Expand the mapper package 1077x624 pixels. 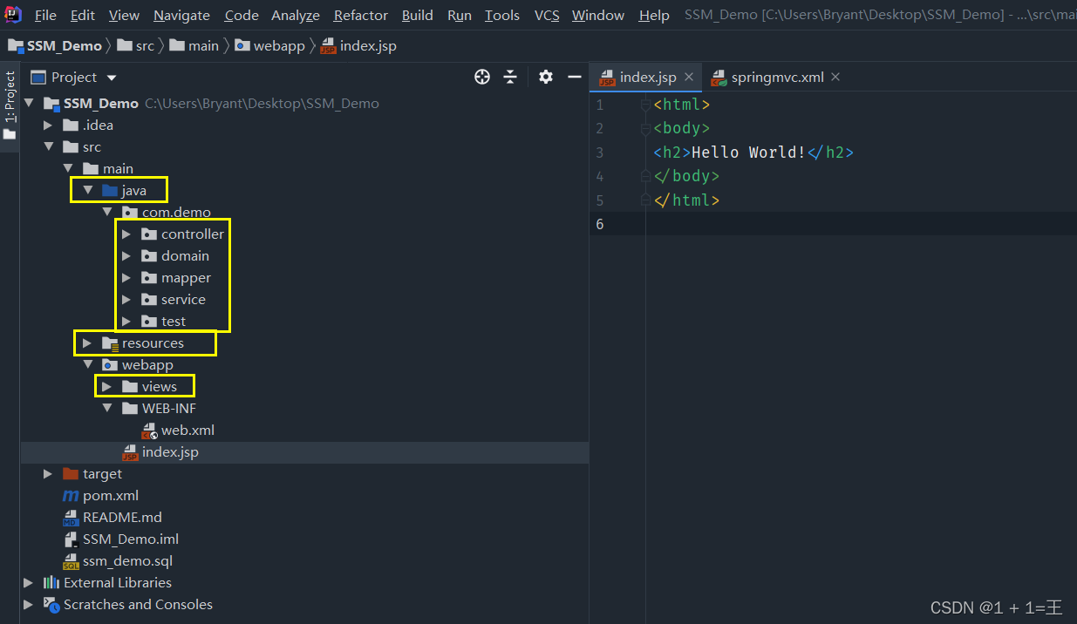click(126, 277)
